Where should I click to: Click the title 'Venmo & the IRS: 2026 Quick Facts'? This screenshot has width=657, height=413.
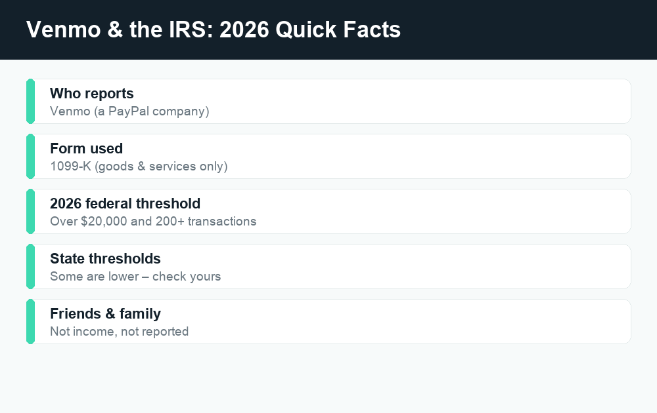click(x=214, y=29)
